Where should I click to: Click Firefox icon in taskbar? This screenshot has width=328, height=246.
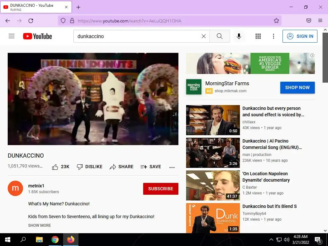[x=71, y=240]
